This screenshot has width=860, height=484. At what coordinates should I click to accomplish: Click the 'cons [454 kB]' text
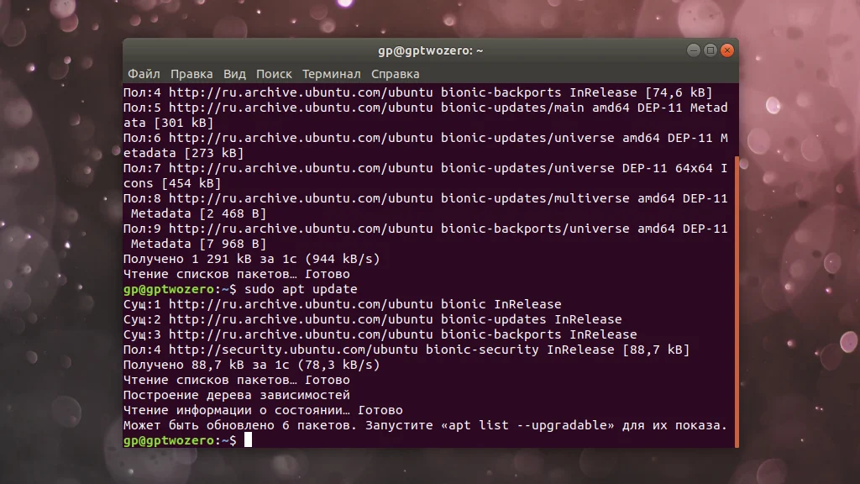click(172, 183)
